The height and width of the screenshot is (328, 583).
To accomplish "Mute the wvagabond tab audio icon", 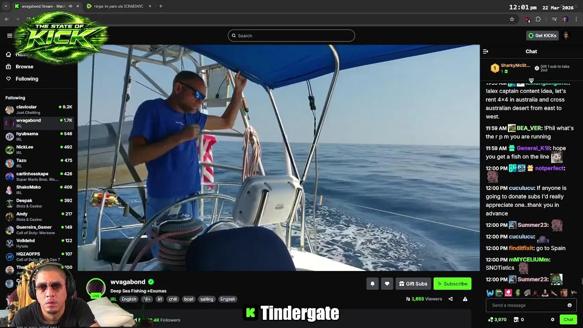I will (71, 6).
